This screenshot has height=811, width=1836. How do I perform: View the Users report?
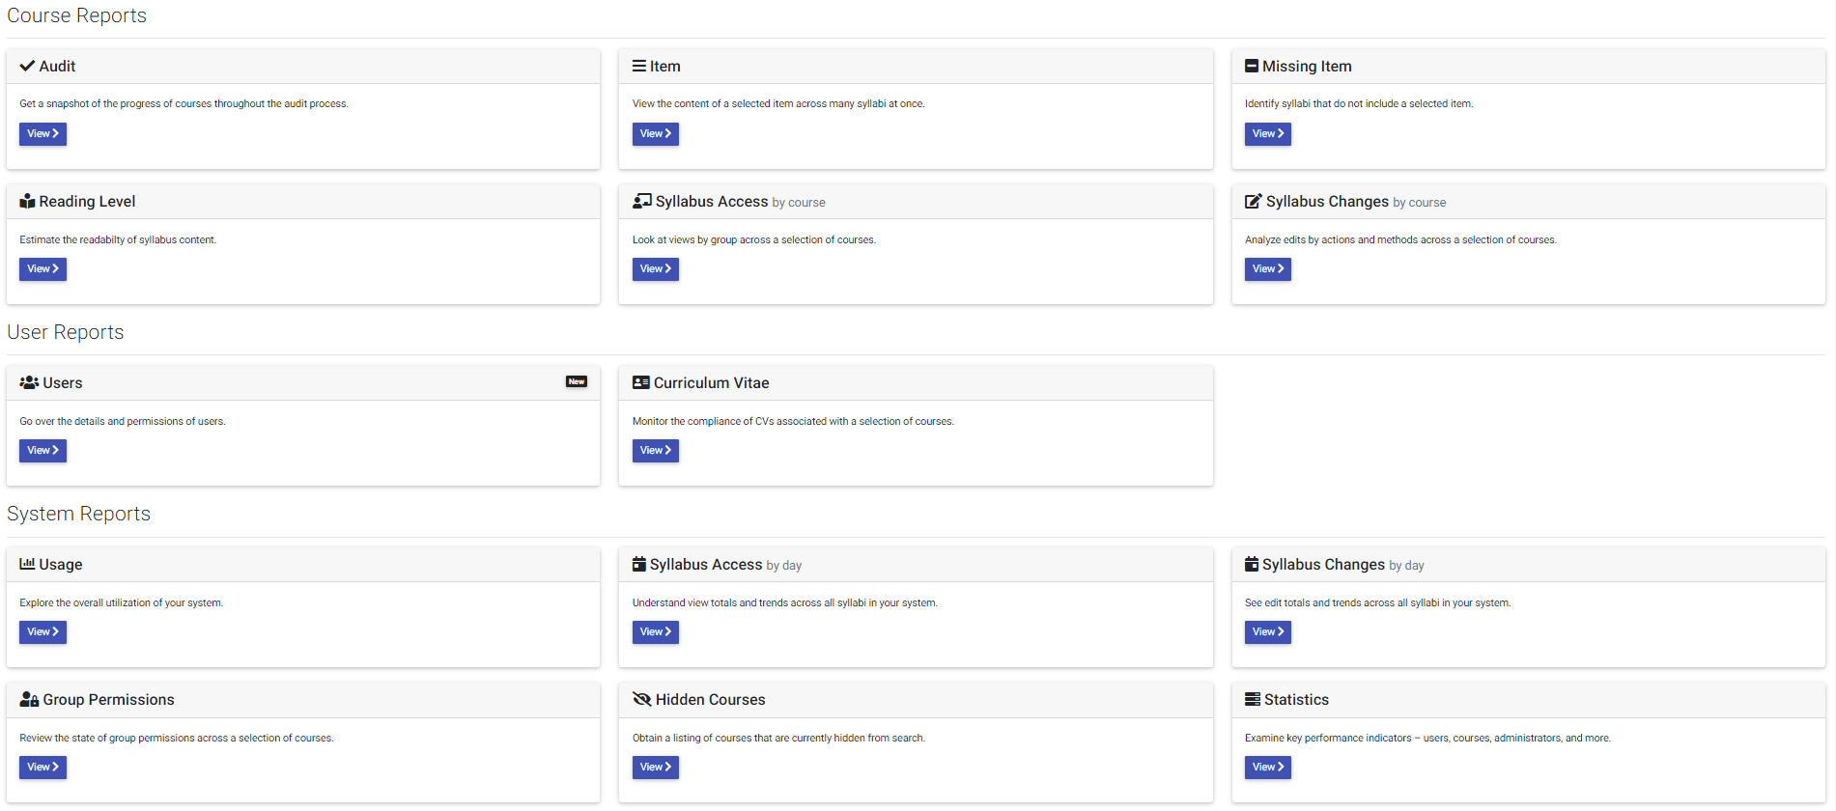[x=42, y=451]
